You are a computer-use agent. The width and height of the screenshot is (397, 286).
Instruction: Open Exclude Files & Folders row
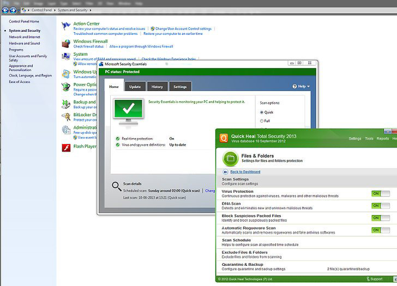(x=306, y=254)
